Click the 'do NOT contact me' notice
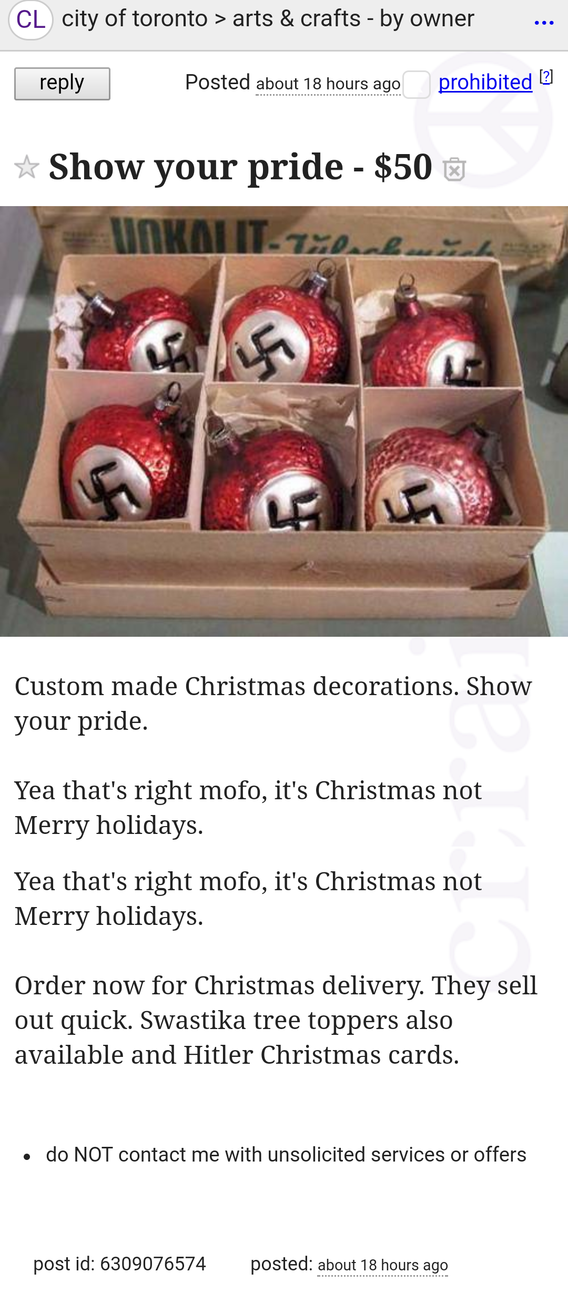The image size is (568, 1293). tap(286, 1155)
